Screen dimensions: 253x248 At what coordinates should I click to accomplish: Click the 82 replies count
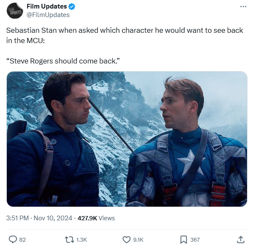point(23,239)
